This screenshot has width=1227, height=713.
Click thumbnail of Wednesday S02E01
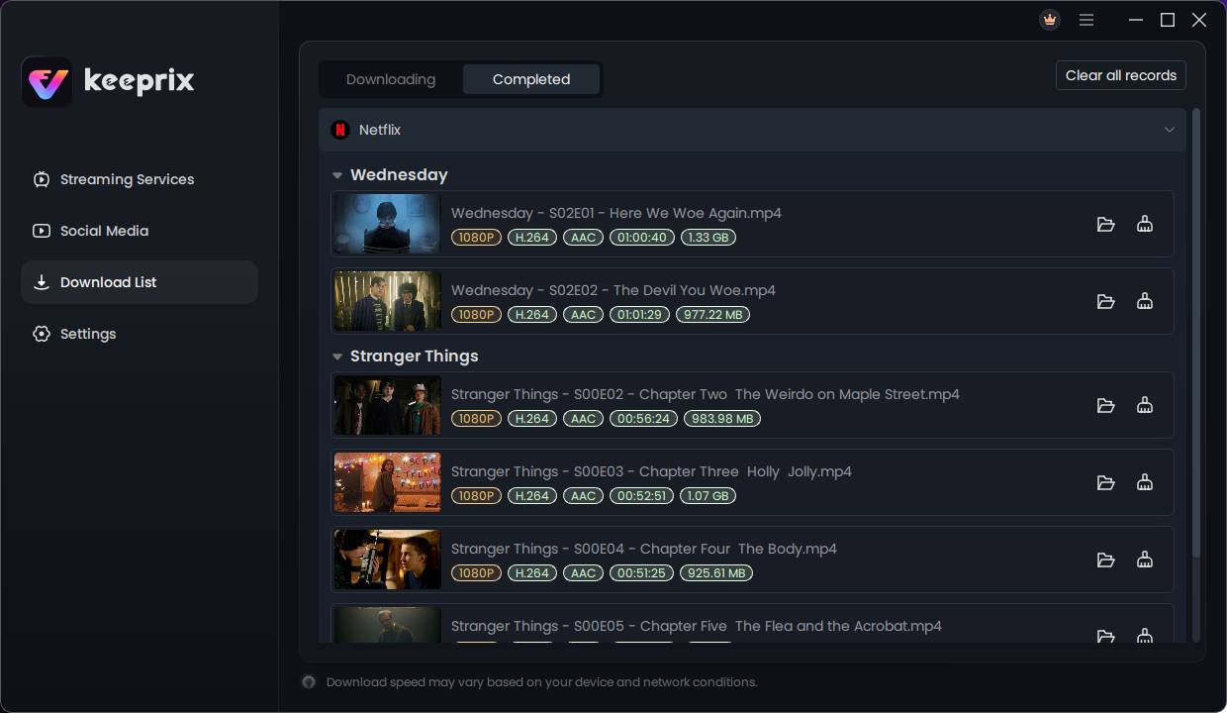click(x=388, y=224)
